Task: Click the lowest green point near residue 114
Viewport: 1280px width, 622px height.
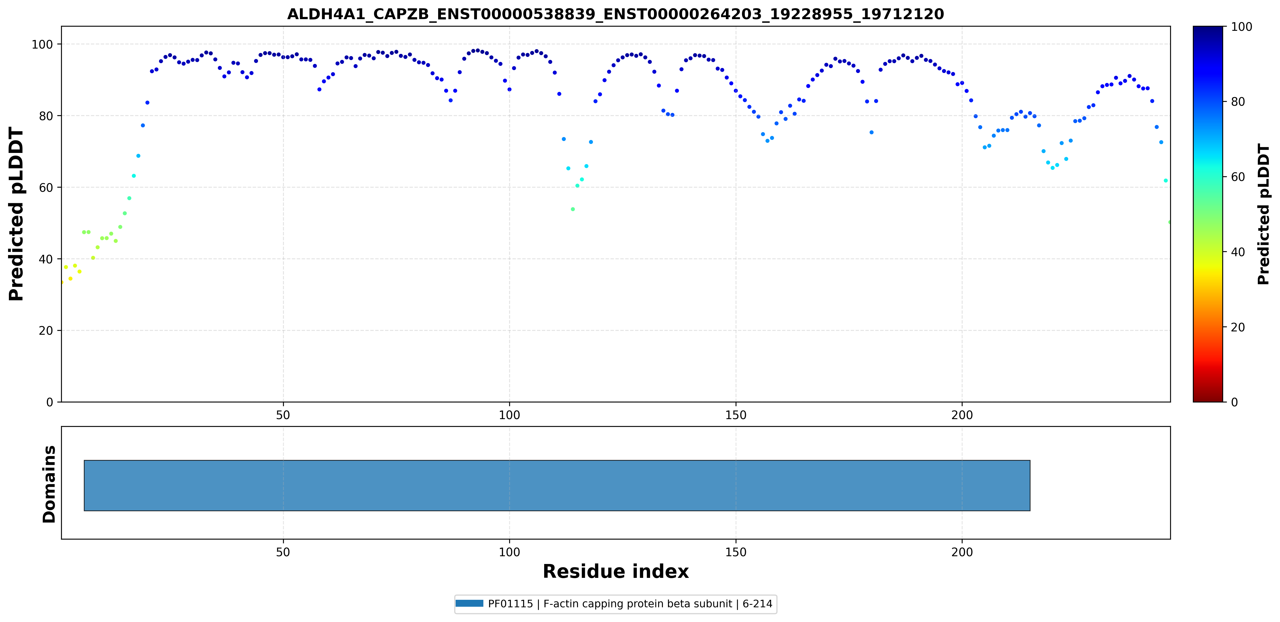Action: pos(572,209)
